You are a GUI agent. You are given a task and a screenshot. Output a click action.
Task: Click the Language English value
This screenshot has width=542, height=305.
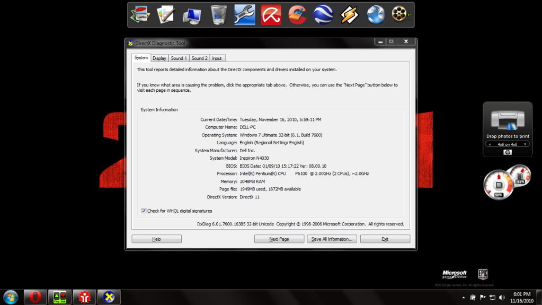272,143
